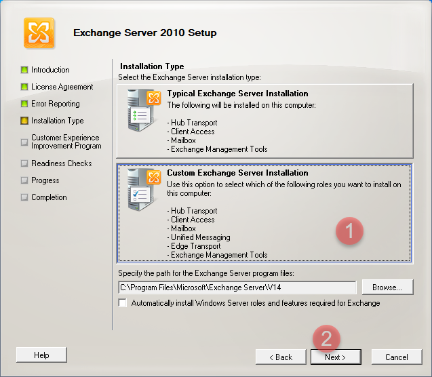Cancel the Exchange setup
Screen dimensions: 432x377
pyautogui.click(x=397, y=357)
